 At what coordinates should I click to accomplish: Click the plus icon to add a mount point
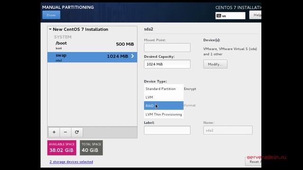tap(54, 132)
